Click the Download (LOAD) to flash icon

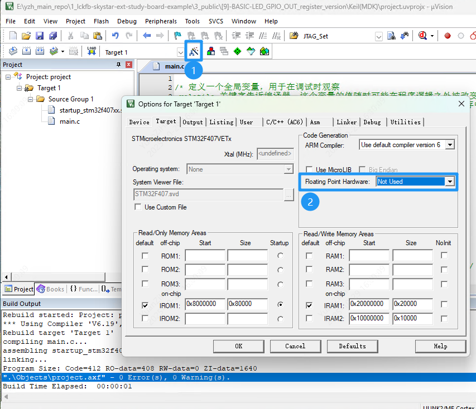92,51
